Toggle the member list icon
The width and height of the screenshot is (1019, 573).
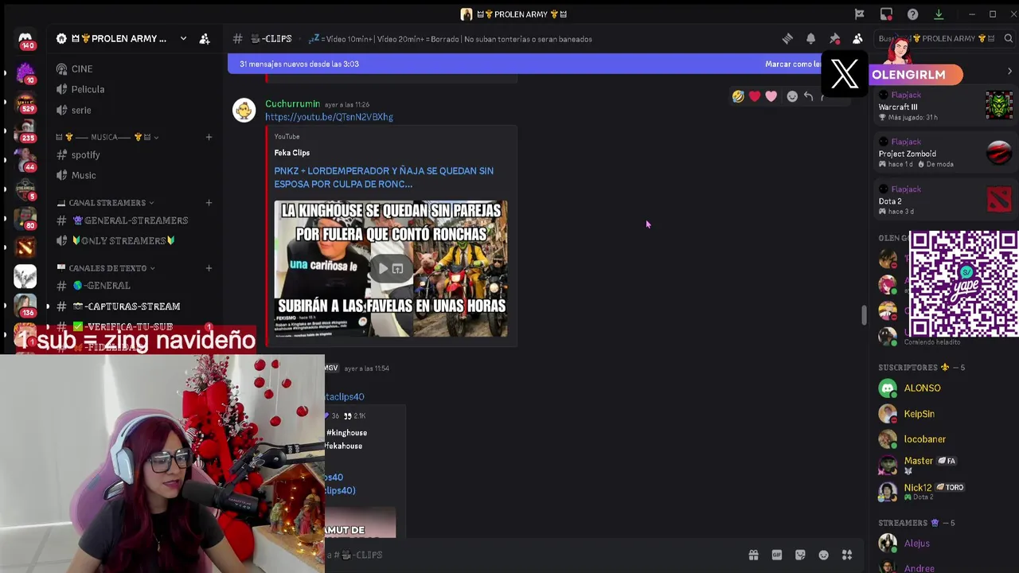pyautogui.click(x=857, y=39)
